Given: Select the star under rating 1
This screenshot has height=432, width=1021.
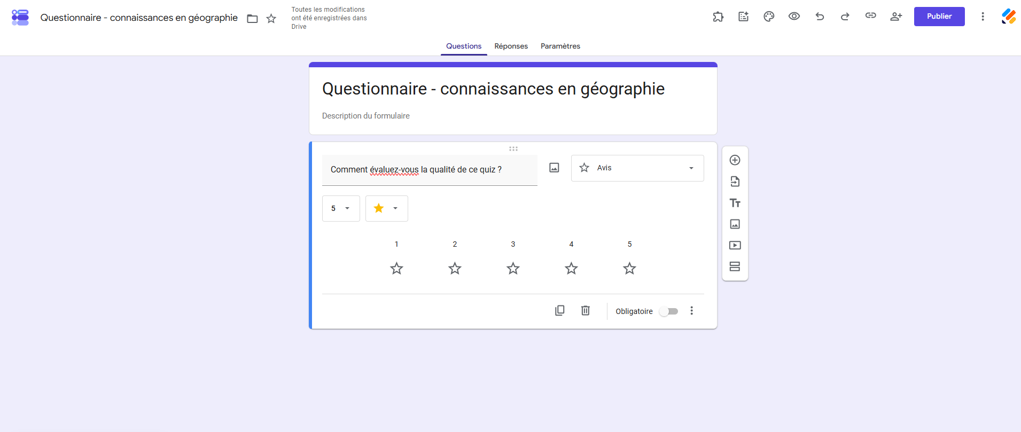Looking at the screenshot, I should pos(396,268).
